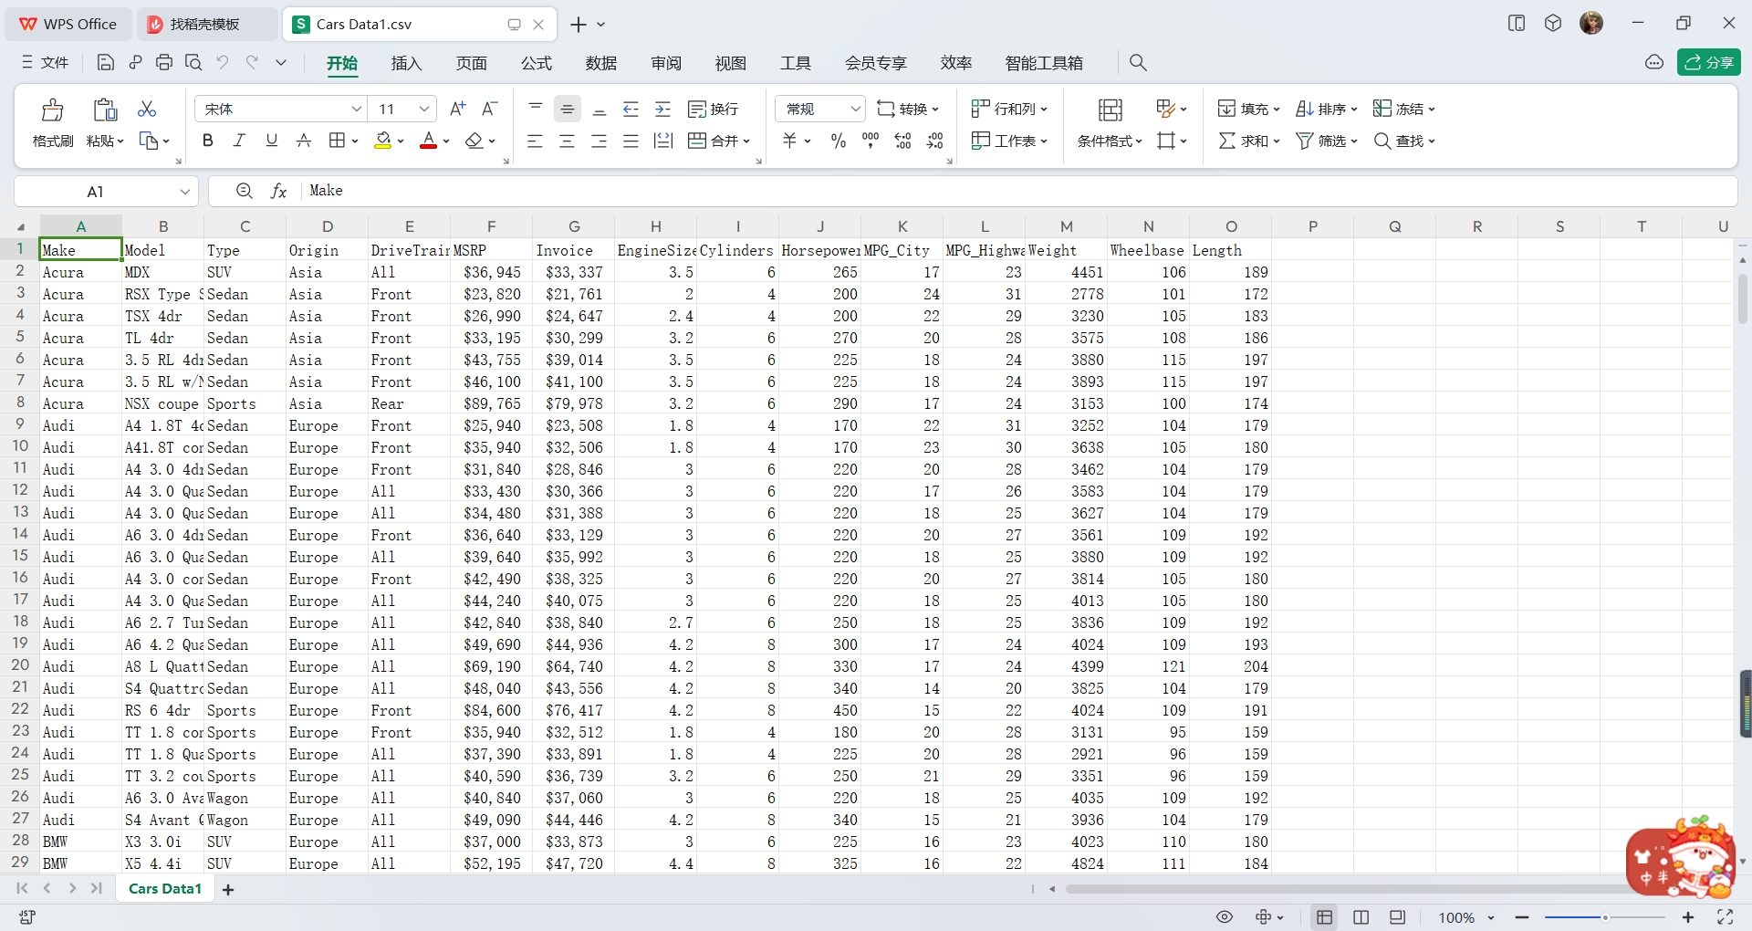Select the Cars Data1 sheet tab
This screenshot has width=1752, height=931.
(165, 889)
